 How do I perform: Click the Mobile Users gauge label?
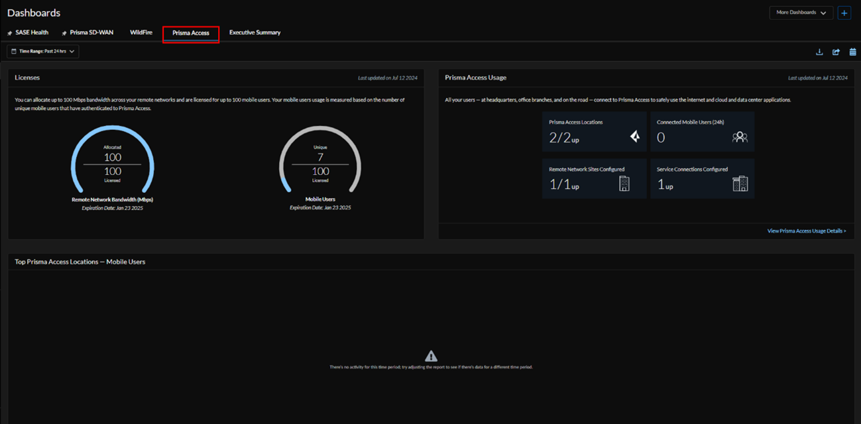(320, 199)
